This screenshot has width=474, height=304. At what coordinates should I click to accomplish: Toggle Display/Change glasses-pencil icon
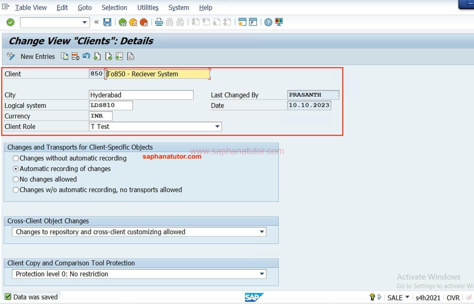pyautogui.click(x=11, y=56)
